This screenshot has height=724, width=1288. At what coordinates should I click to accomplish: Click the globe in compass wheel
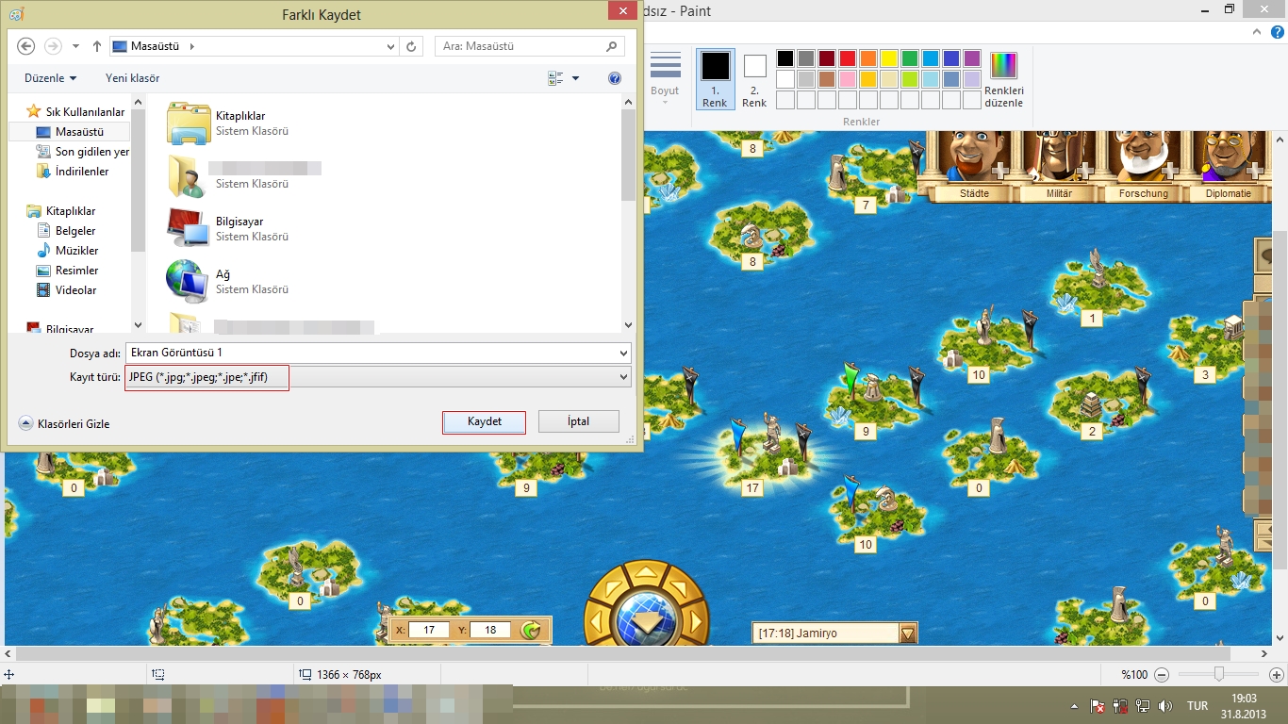click(646, 620)
